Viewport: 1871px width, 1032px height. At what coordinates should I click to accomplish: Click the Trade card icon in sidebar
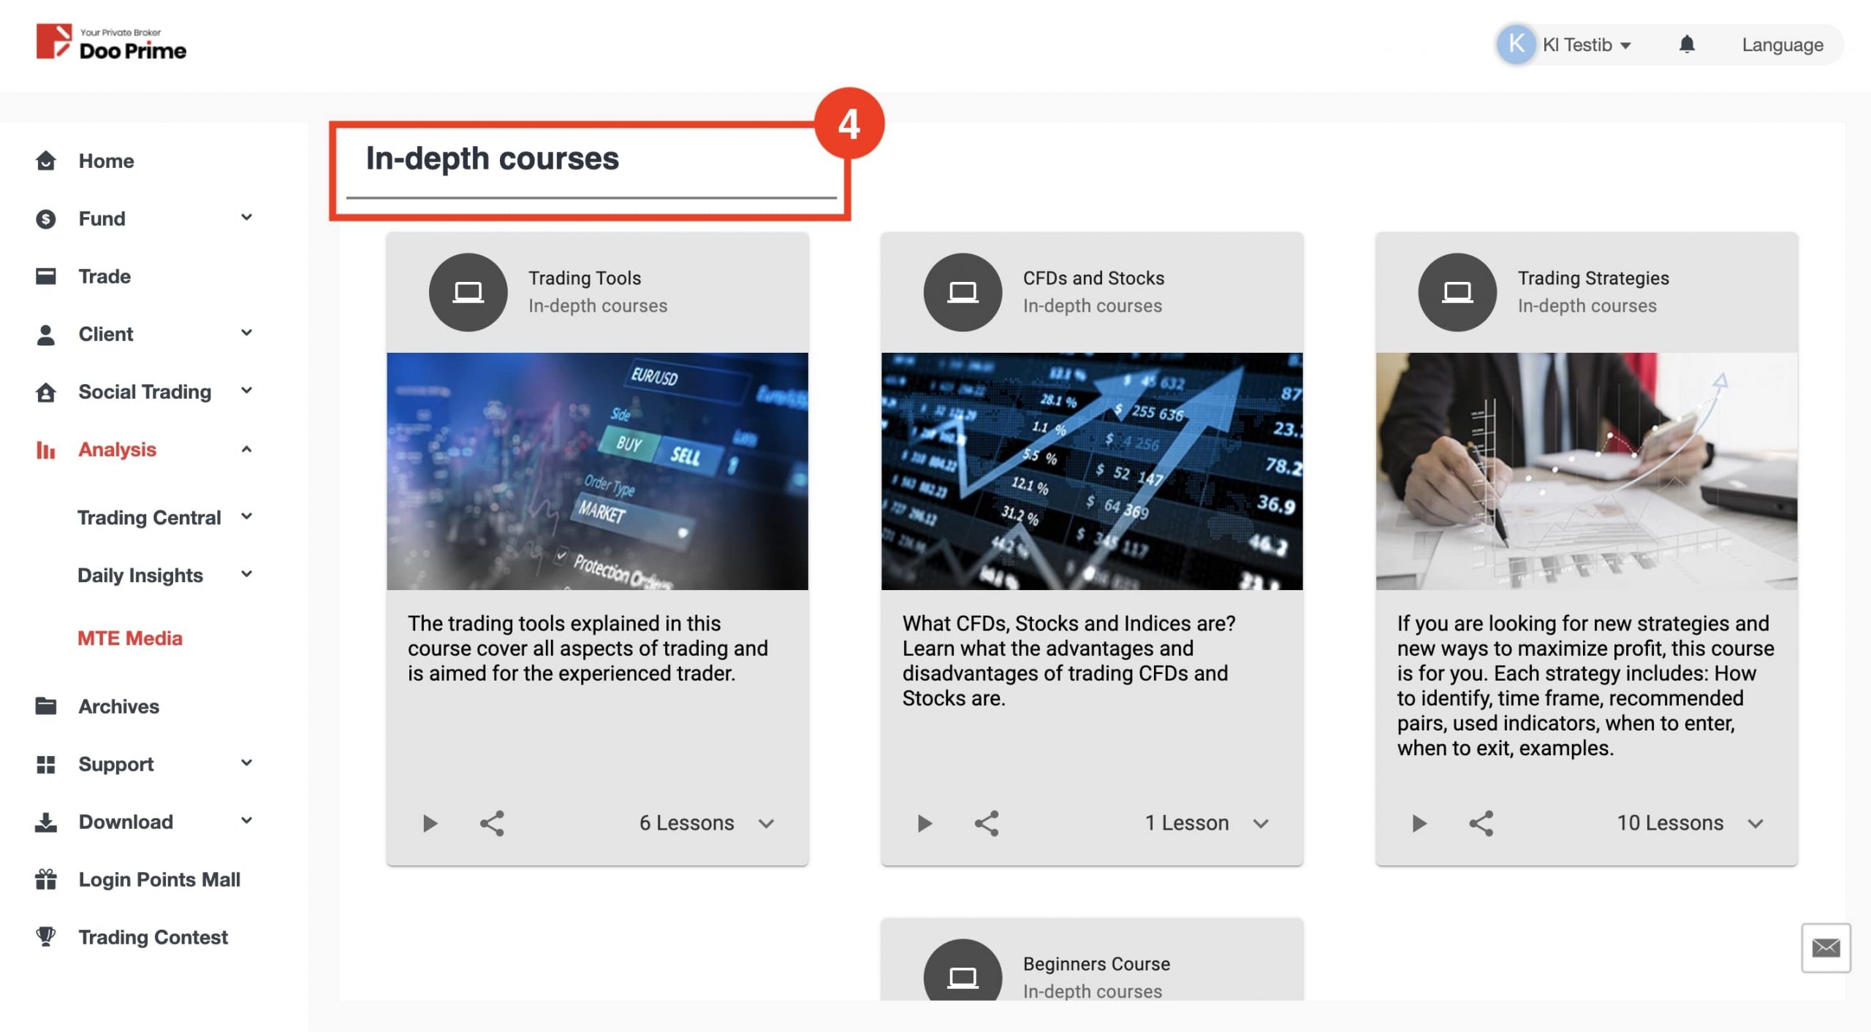45,276
